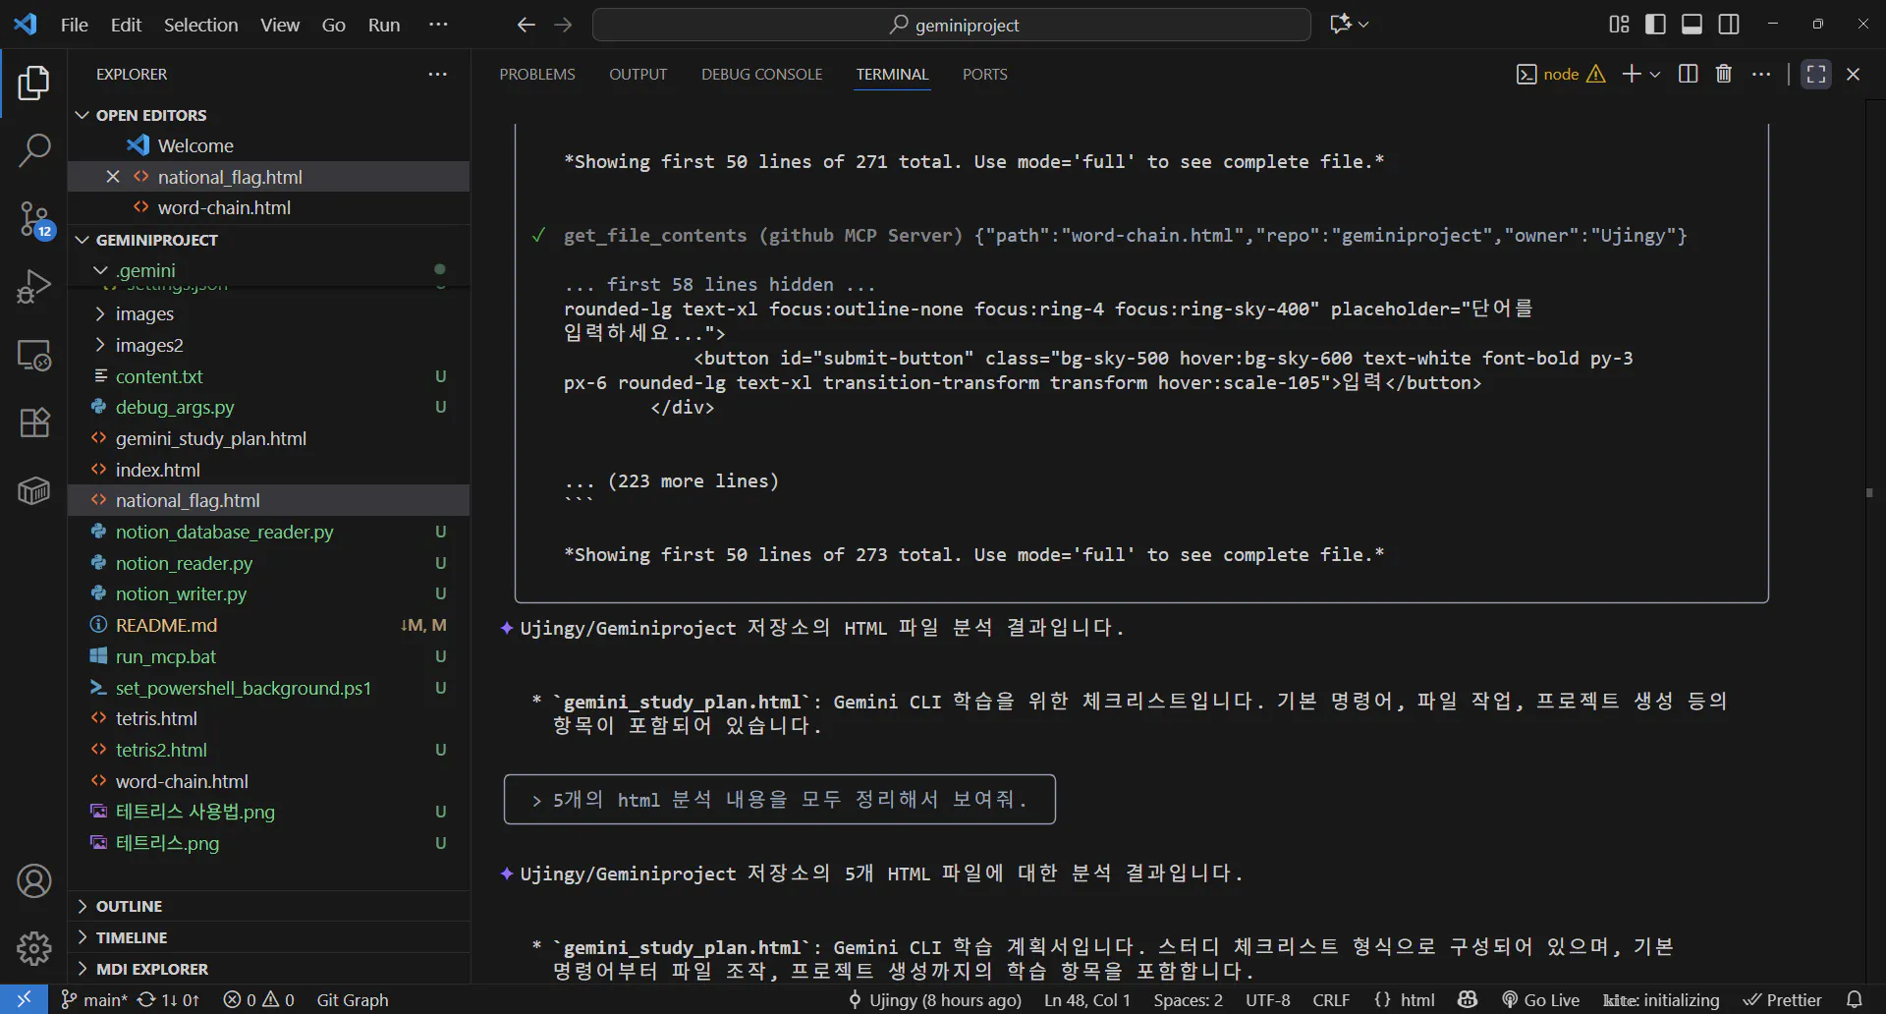Open the Search view in the activity bar

(34, 149)
